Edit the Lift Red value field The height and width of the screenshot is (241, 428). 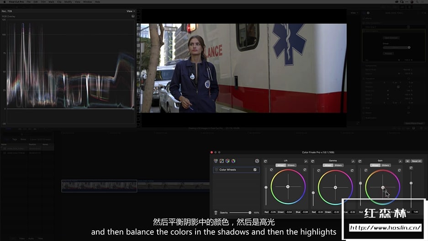[273, 212]
